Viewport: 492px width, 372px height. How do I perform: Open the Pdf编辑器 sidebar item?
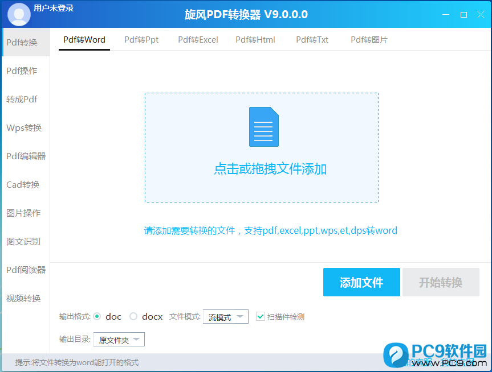click(26, 156)
